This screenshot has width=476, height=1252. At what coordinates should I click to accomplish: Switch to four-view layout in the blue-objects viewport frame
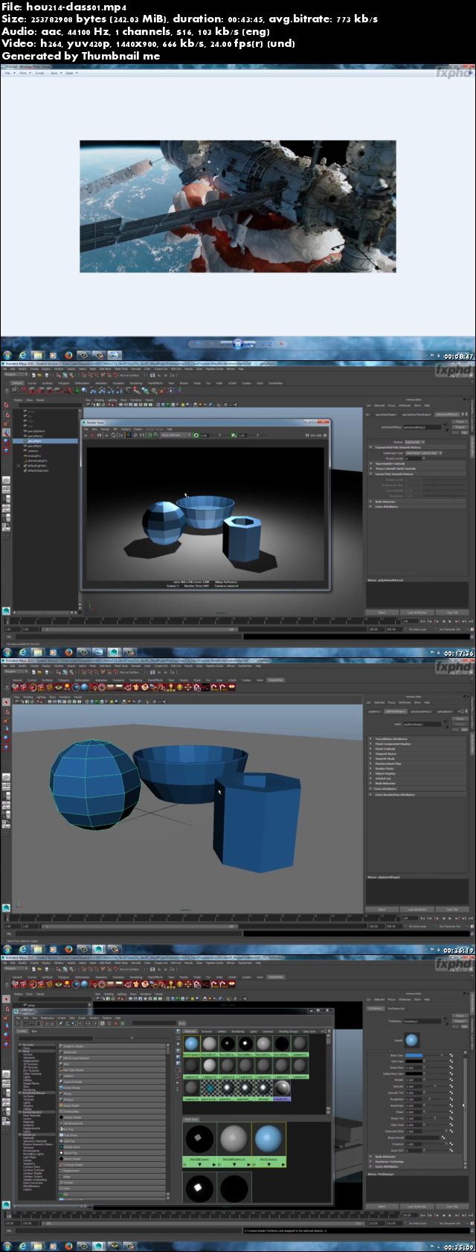[x=6, y=788]
